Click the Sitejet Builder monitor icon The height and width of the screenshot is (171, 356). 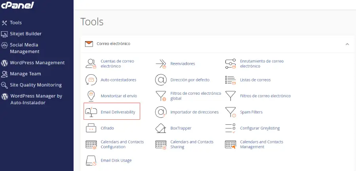coord(4,34)
